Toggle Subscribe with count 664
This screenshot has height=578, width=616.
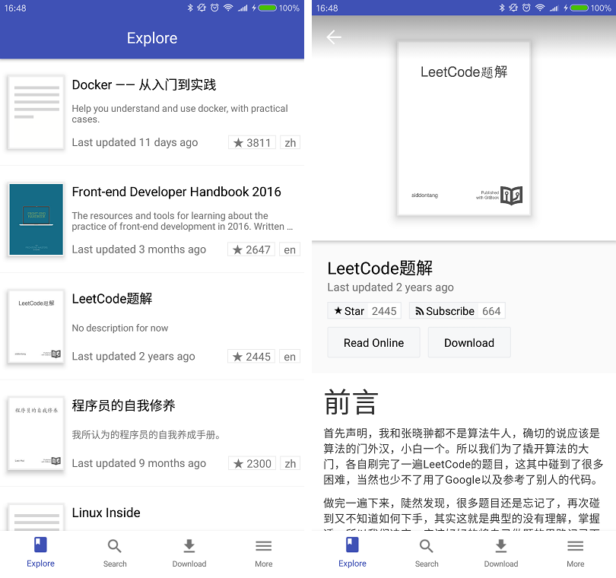[x=457, y=310]
